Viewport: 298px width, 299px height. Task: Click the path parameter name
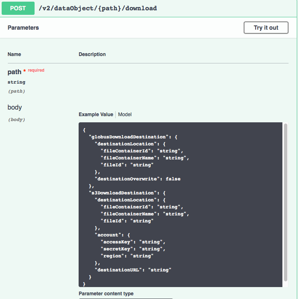click(x=14, y=72)
